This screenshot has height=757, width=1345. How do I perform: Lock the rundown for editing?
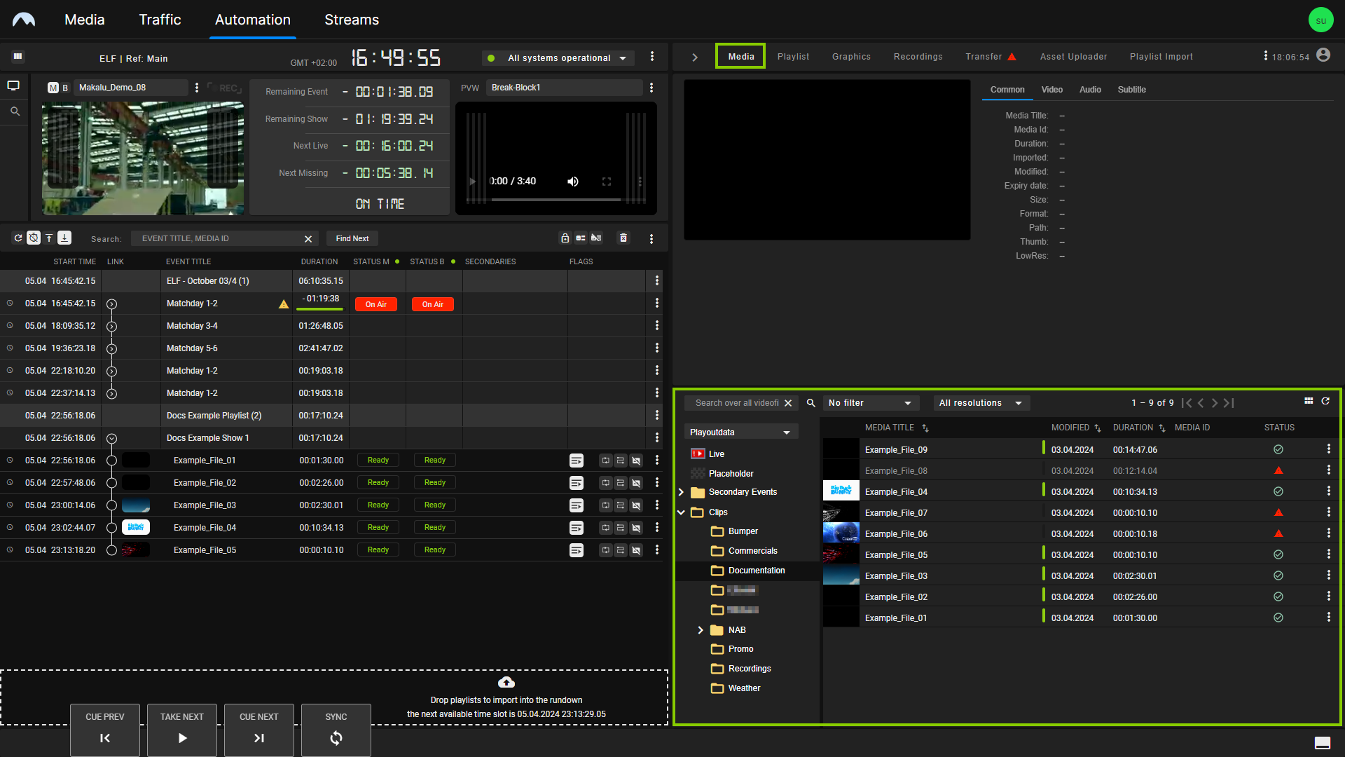(x=565, y=238)
